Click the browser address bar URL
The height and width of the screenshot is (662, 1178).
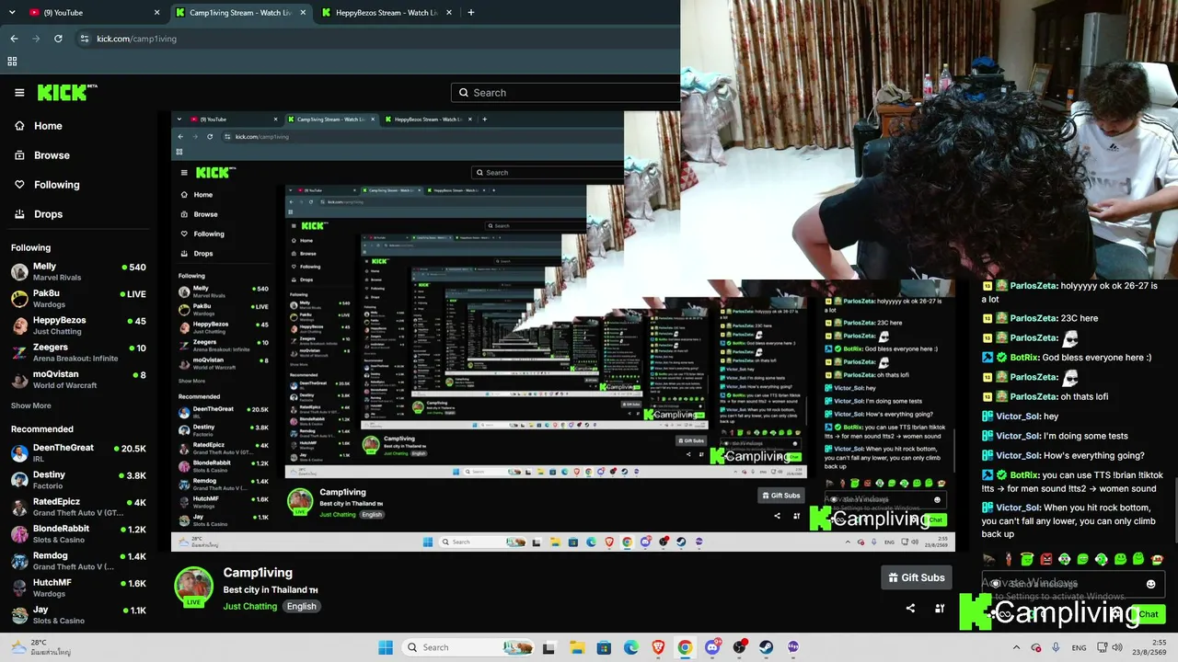pos(136,39)
